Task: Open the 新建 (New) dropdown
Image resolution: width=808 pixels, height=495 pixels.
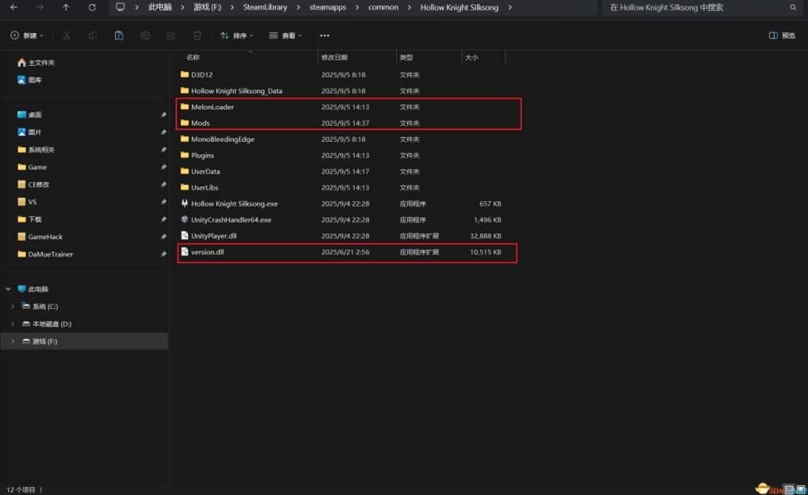Action: click(27, 36)
